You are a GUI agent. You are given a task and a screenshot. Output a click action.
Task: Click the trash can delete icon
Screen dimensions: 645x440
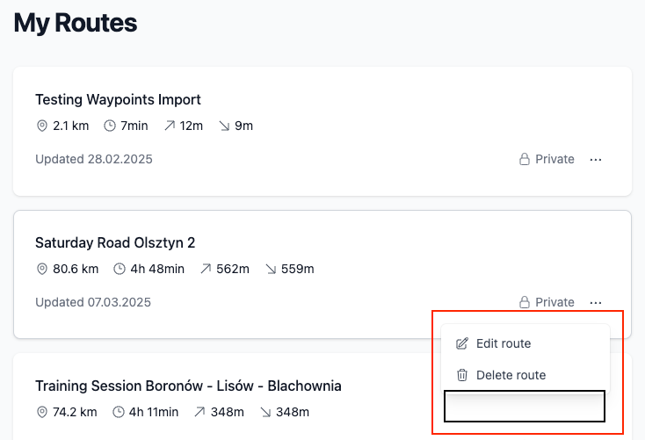click(x=462, y=375)
